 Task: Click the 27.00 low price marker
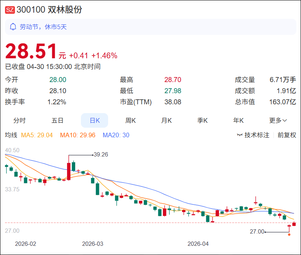[x=257, y=232]
